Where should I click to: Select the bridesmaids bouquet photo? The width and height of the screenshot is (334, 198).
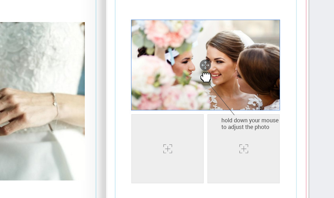coord(206,65)
